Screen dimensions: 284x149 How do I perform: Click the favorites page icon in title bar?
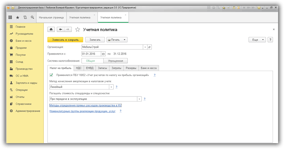coord(228,8)
